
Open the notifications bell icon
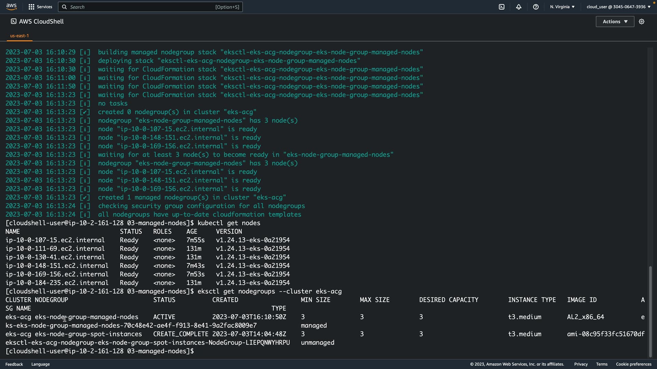pos(519,7)
